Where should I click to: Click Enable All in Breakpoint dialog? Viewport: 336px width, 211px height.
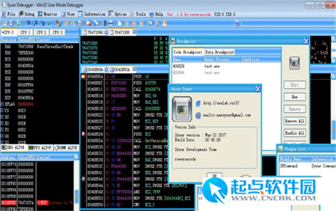295,133
